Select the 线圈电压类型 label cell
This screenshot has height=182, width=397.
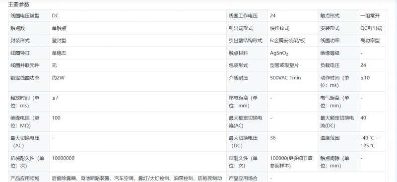(29, 16)
